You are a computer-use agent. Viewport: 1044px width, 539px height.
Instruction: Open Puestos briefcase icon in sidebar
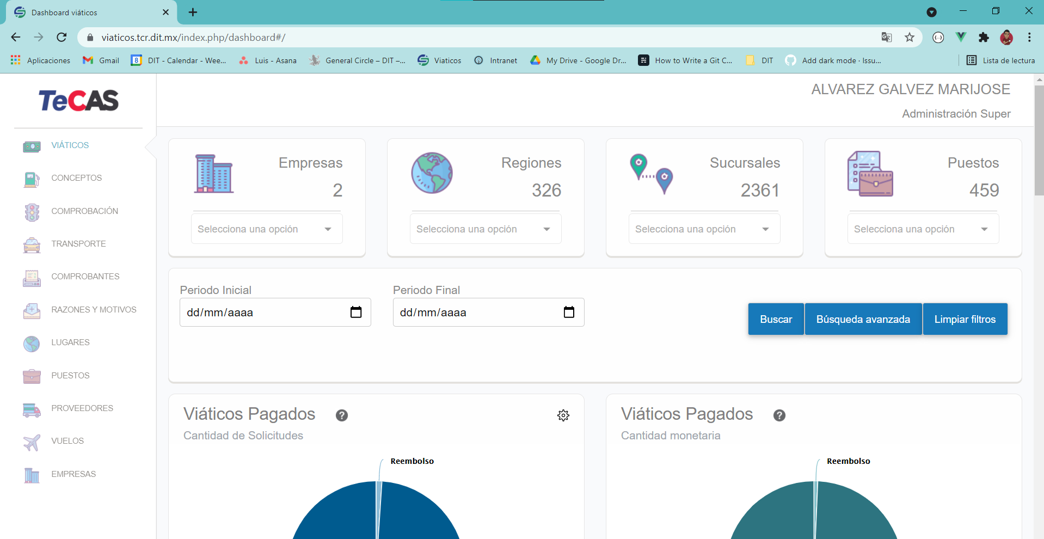[32, 376]
